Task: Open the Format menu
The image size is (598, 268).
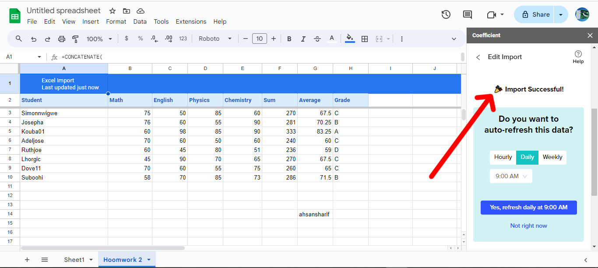Action: [x=116, y=21]
